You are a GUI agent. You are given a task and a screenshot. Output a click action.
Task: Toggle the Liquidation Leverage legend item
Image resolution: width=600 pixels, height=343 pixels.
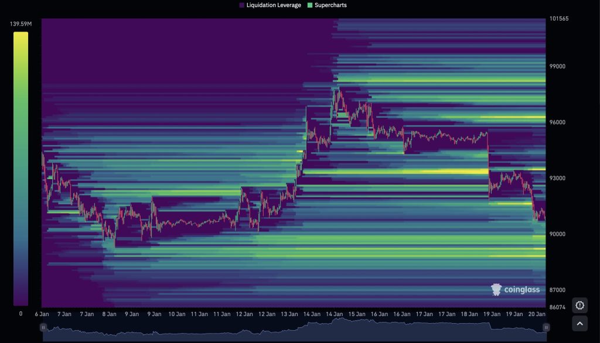(270, 5)
